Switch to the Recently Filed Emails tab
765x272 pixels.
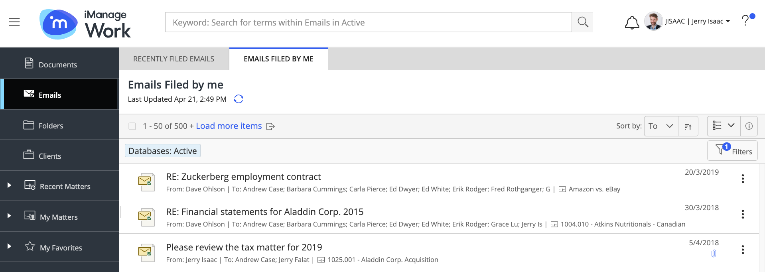[174, 59]
